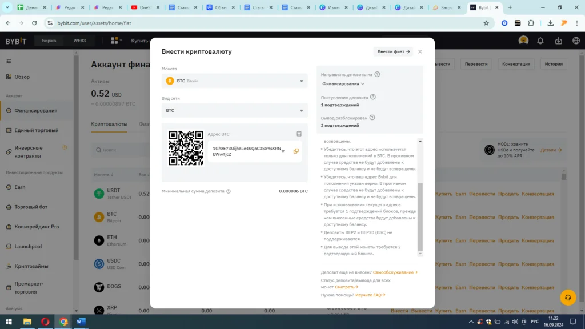Screen dimensions: 585x329
Task: Switch to Word in the taskbar
Action: pyautogui.click(x=81, y=322)
